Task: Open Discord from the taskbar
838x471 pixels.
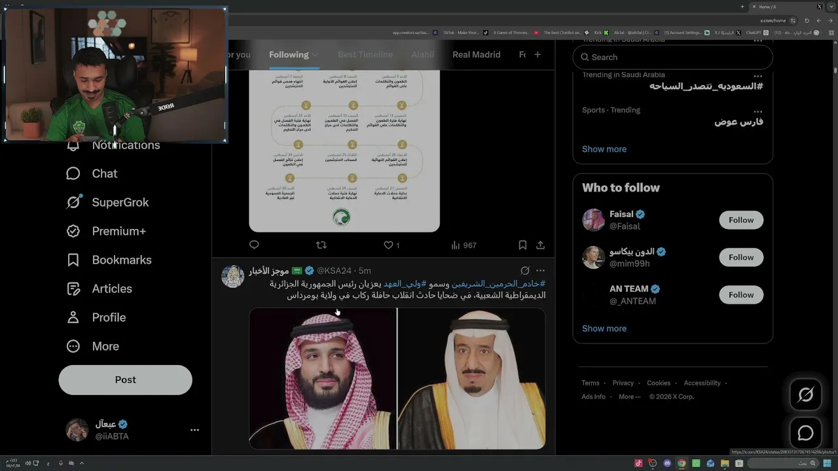Action: coord(667,463)
